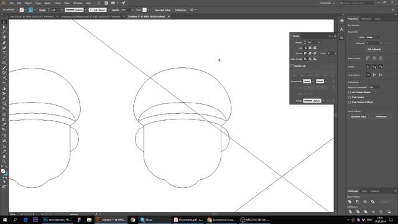Select the Type tool
The width and height of the screenshot is (398, 224).
[4, 53]
